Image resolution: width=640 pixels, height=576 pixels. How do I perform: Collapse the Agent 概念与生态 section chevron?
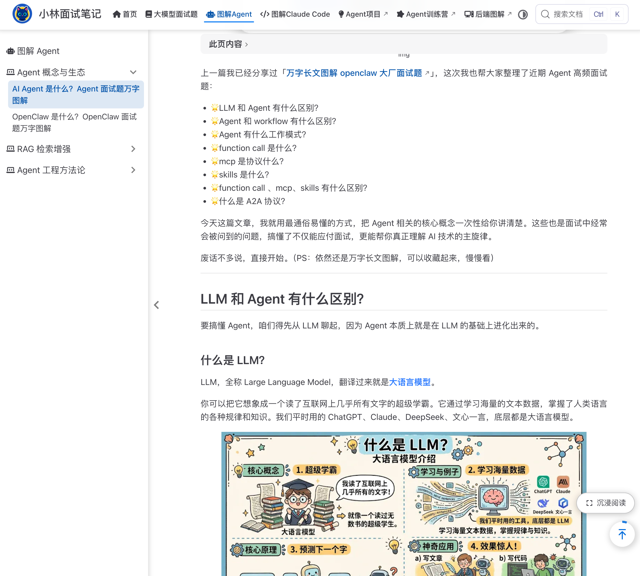133,72
